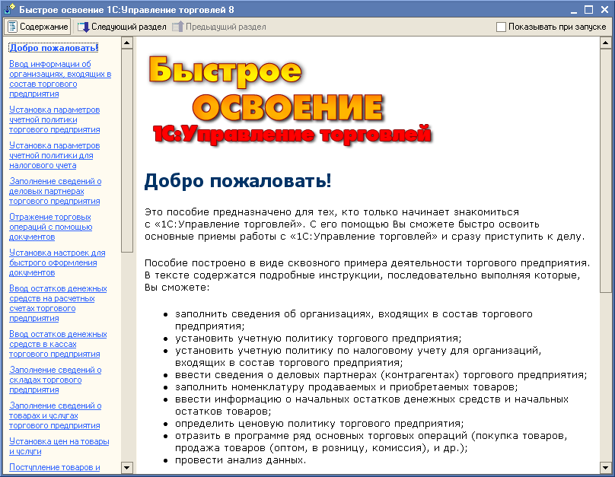Open Установка цен на товары и услуги

[x=59, y=446]
